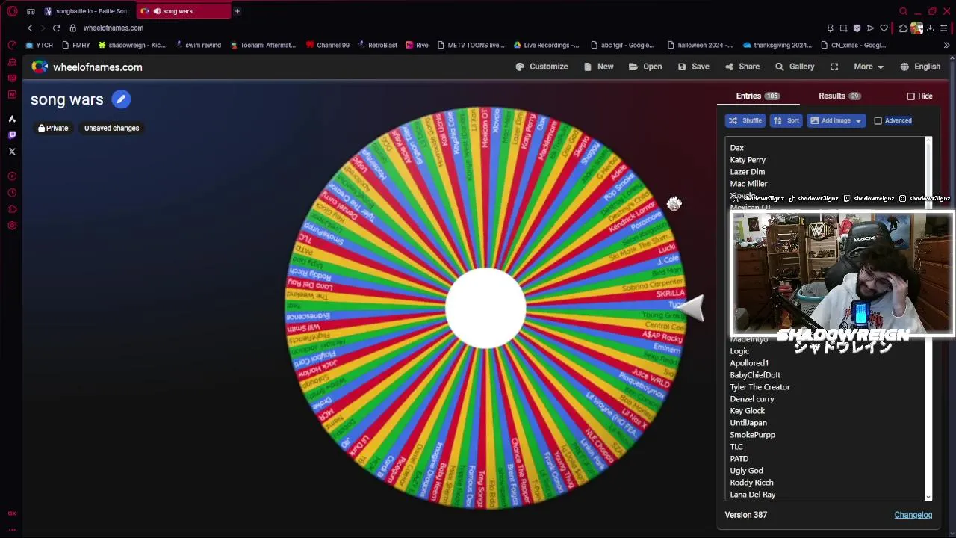This screenshot has height=538, width=956.
Task: Select the 'SmokePurpp' entry
Action: coord(752,435)
